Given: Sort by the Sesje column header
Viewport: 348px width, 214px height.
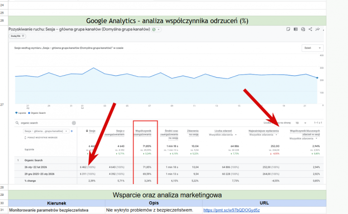Looking at the screenshot, I should 91,131.
